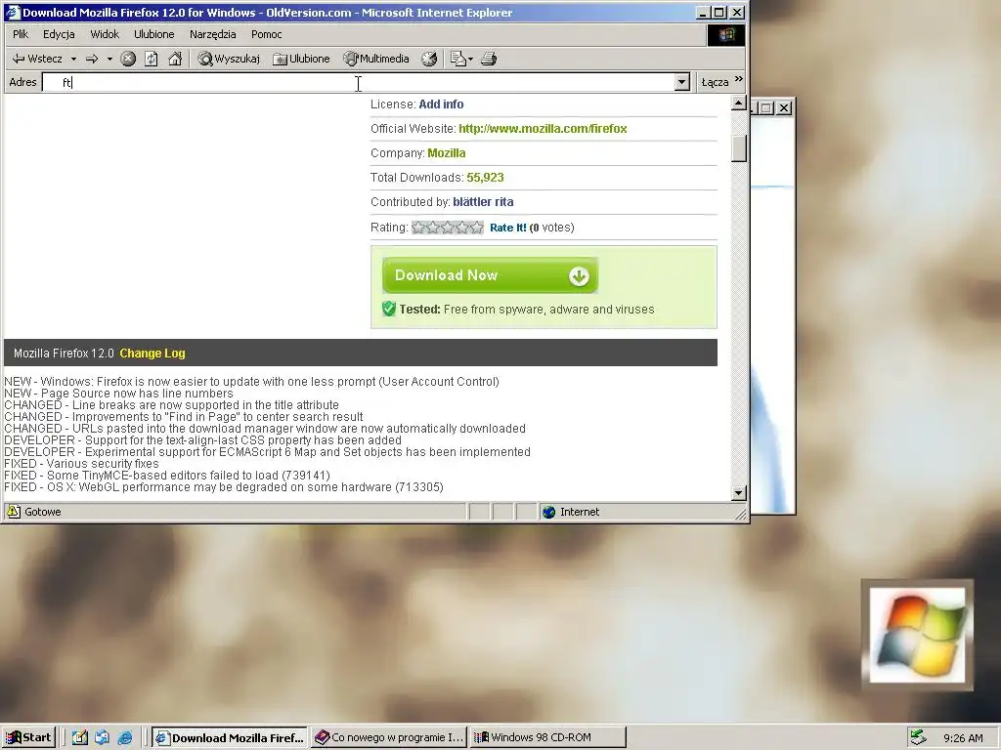This screenshot has height=750, width=1001.
Task: Click the Change Log heading
Action: pos(152,354)
